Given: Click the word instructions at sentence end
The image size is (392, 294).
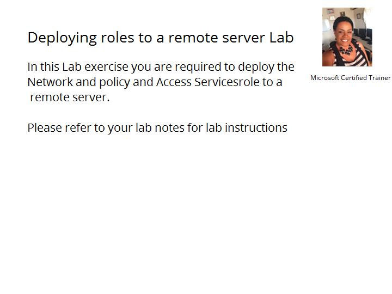Looking at the screenshot, I should click(256, 128).
